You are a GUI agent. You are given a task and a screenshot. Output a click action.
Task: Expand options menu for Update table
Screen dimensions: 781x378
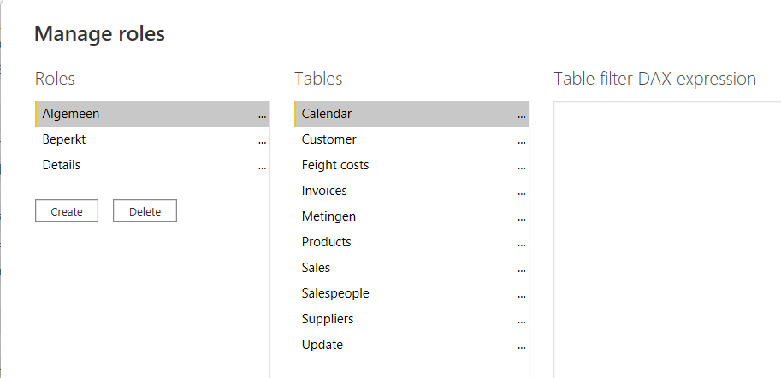pyautogui.click(x=522, y=346)
